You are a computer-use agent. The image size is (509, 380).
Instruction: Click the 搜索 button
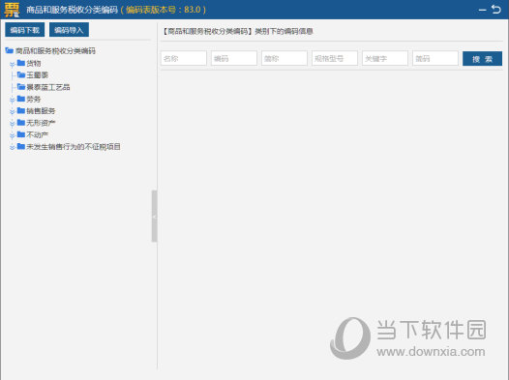point(482,59)
